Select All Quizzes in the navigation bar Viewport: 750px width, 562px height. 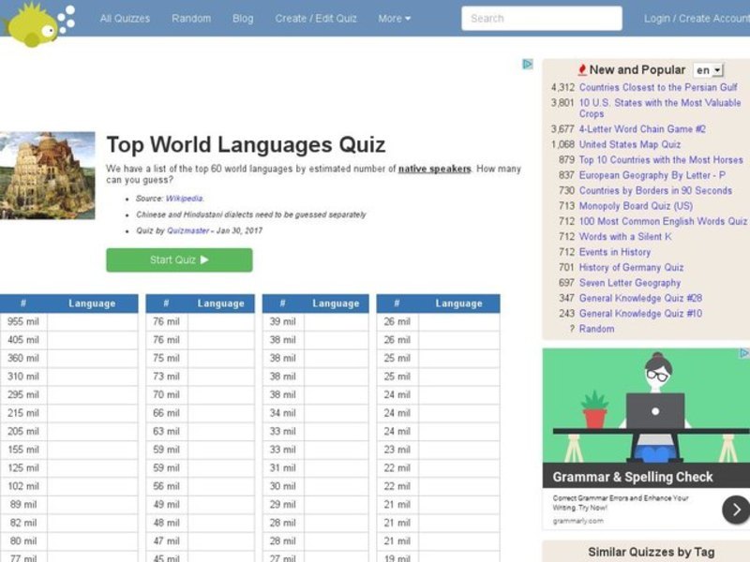[x=124, y=18]
